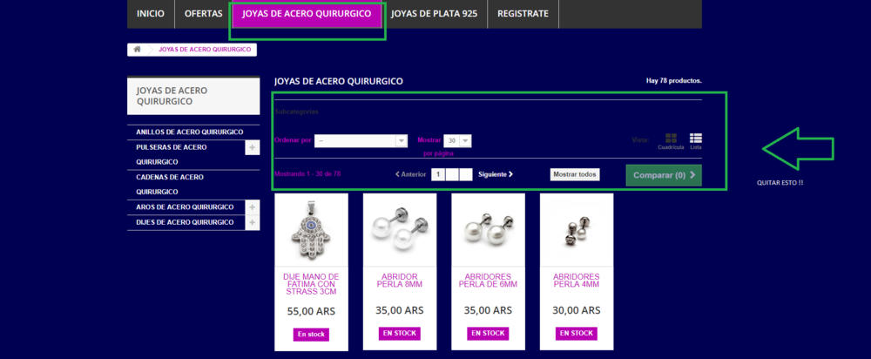Screen dimensions: 871x359
Task: Open Abridor Perla 8MM product link
Action: click(x=400, y=281)
